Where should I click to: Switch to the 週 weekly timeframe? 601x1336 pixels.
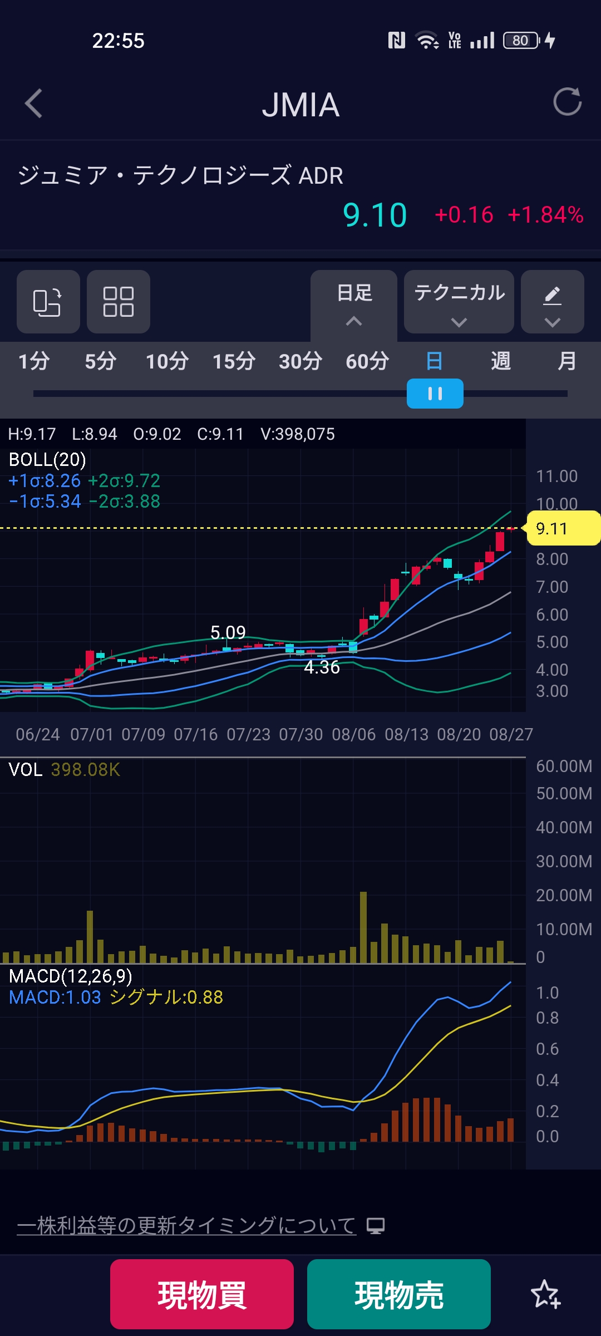coord(501,361)
